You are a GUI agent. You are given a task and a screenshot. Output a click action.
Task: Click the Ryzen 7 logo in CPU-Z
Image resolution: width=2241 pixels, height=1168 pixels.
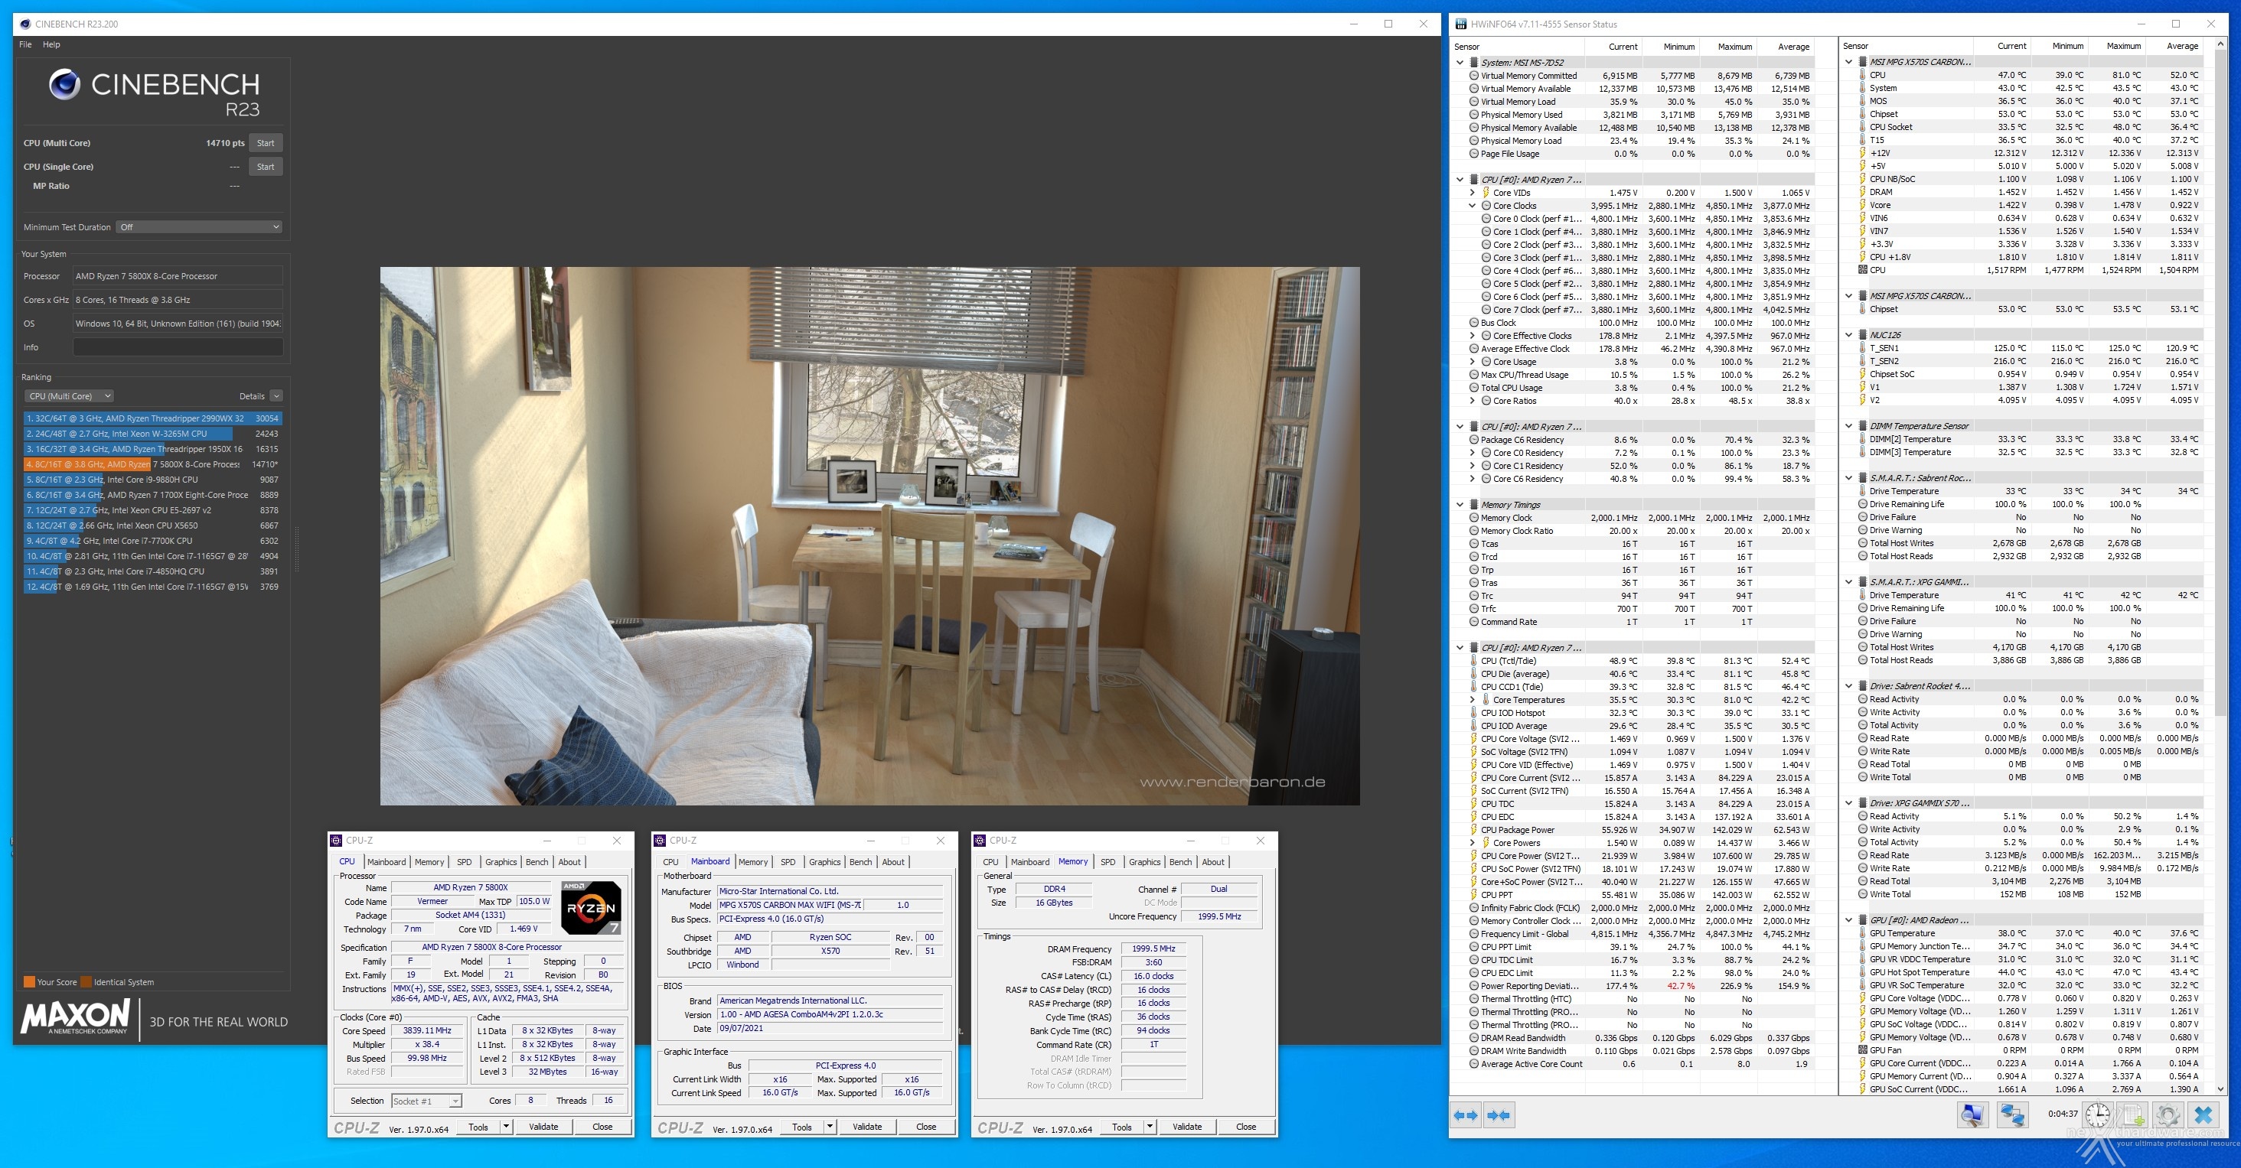[591, 908]
